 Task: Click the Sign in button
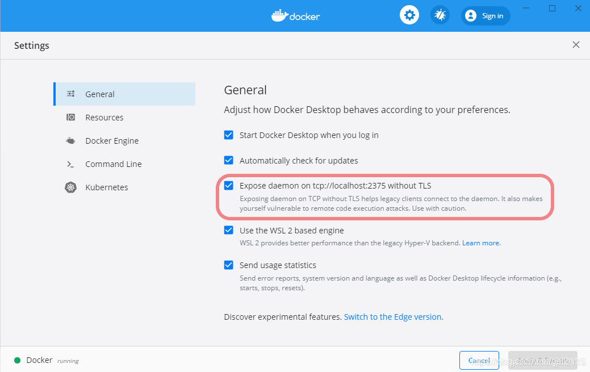click(x=486, y=15)
